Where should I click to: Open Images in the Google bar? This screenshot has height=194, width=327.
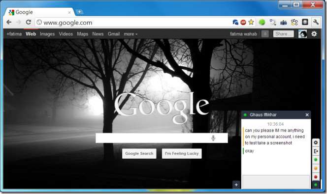47,34
